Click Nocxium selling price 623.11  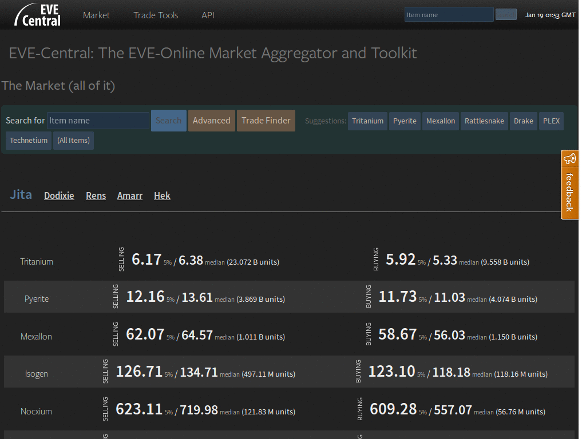[x=139, y=409]
